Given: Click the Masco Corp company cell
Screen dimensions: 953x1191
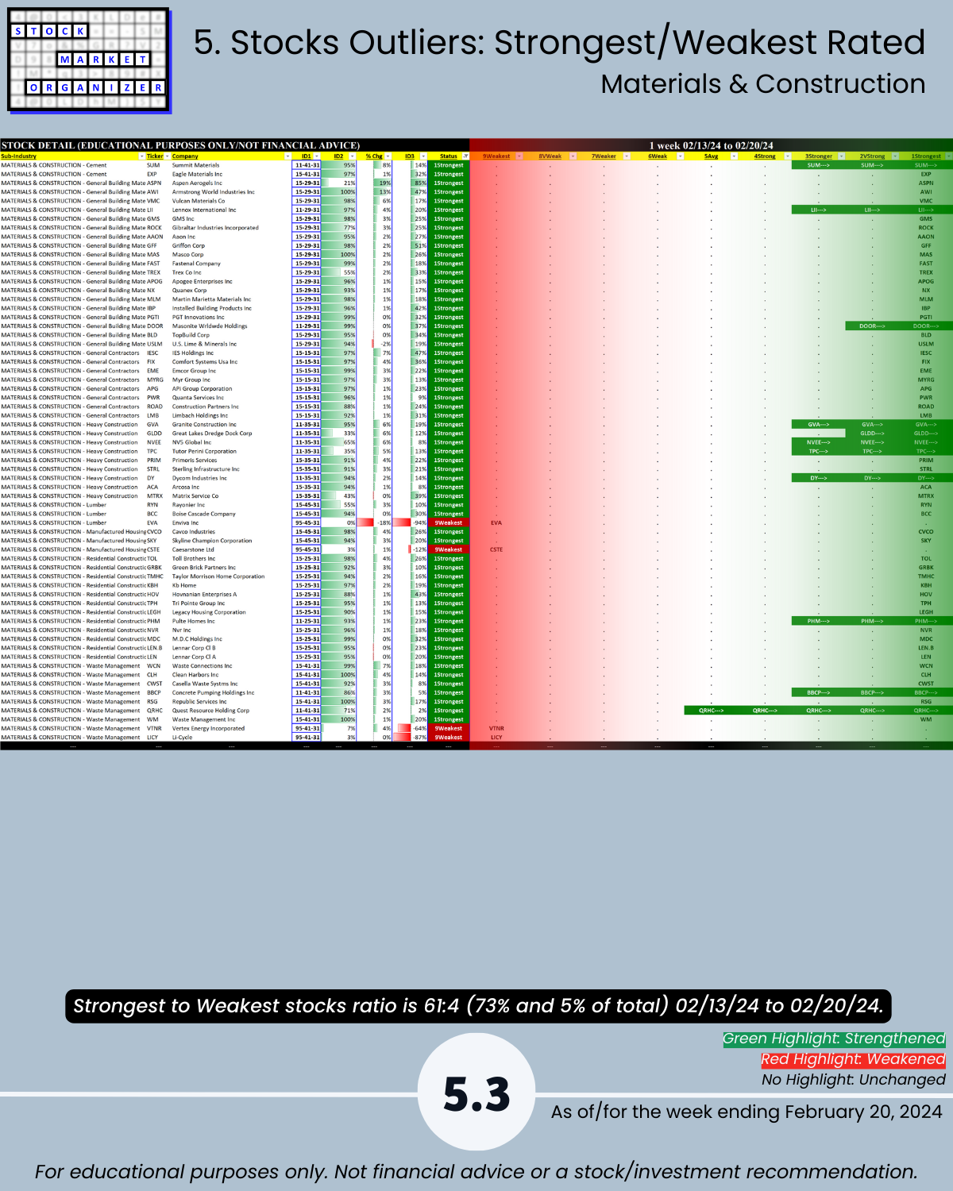Looking at the screenshot, I should tap(231, 255).
